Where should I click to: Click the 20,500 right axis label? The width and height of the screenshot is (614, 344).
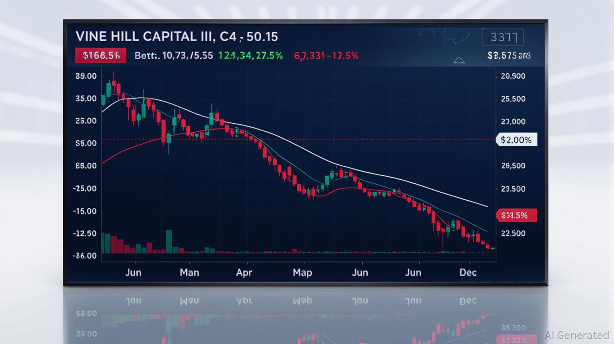513,76
